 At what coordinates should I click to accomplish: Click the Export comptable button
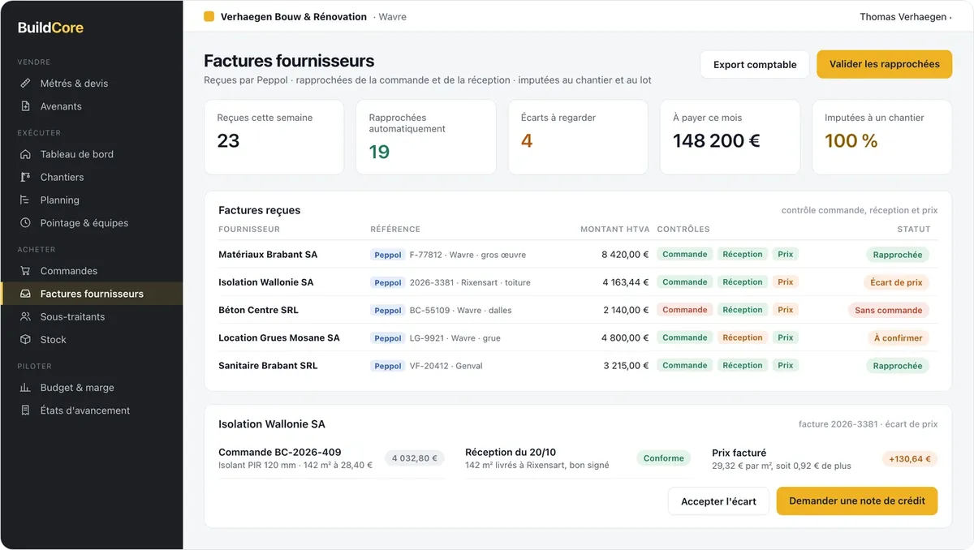coord(755,64)
